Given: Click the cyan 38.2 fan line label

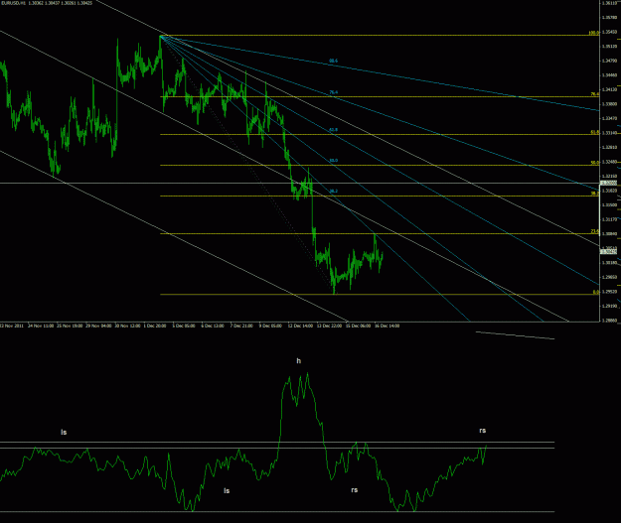Looking at the screenshot, I should pyautogui.click(x=334, y=192).
